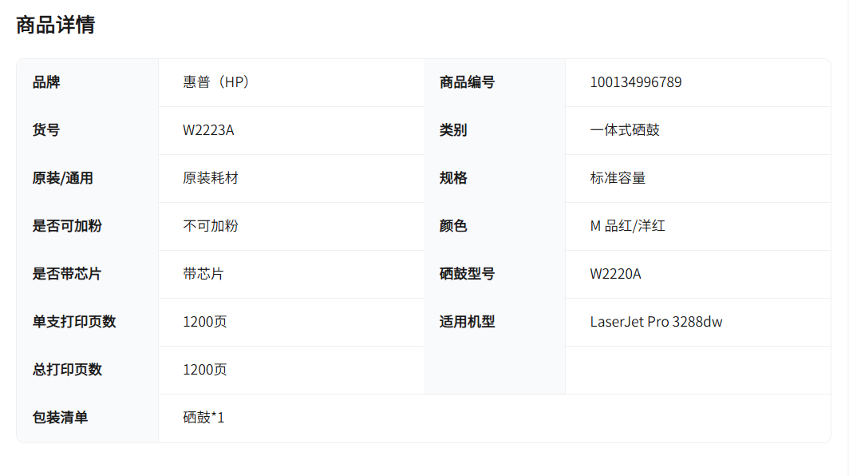Click packing list value 硒鼓*1

tap(203, 418)
